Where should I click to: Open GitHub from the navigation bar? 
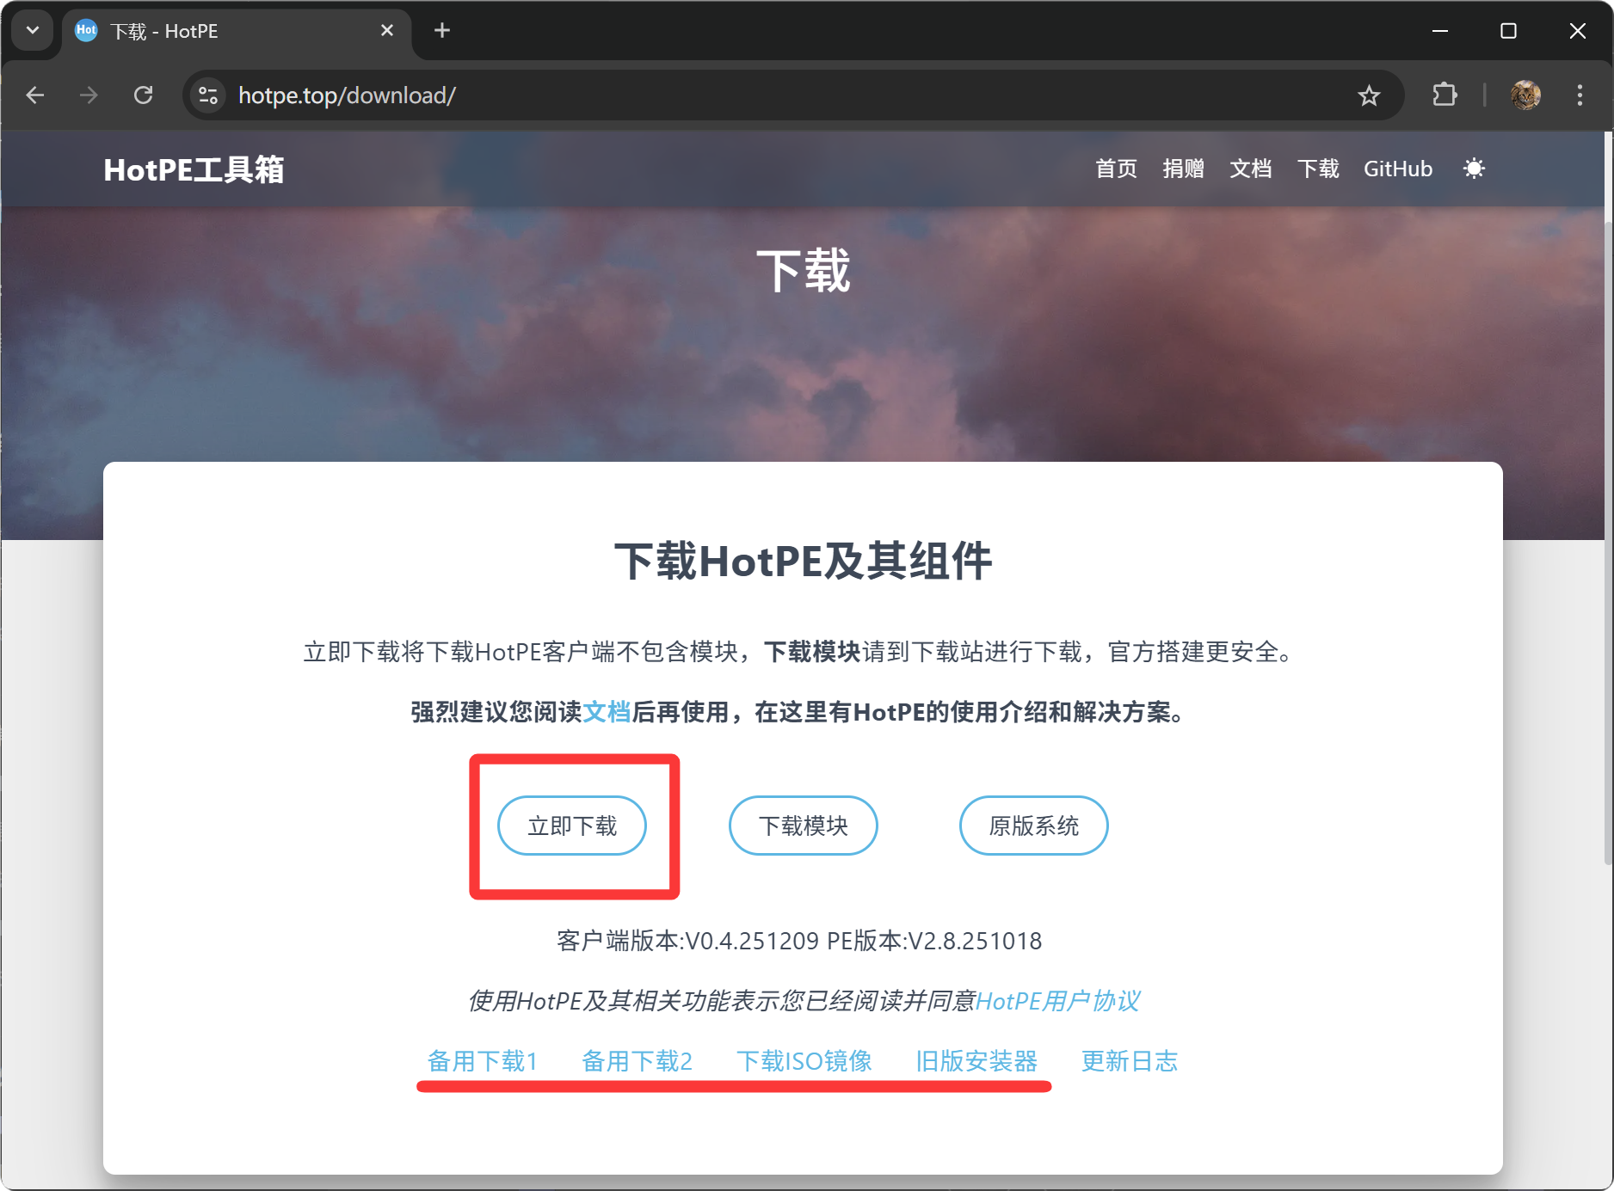1397,169
